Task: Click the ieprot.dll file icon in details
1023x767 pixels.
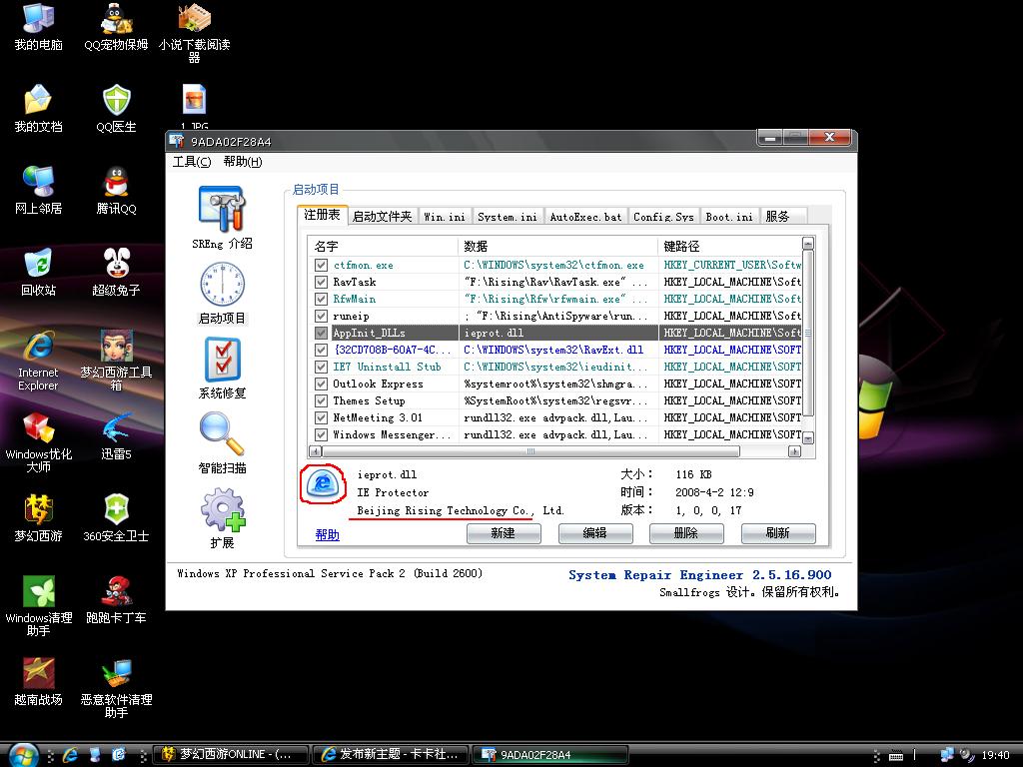Action: [322, 483]
